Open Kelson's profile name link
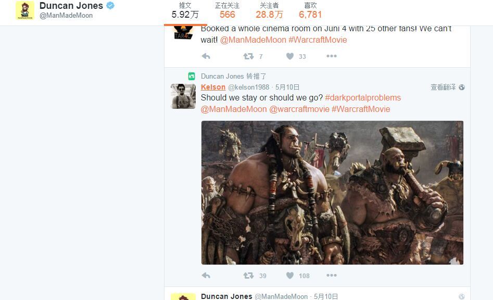The width and height of the screenshot is (493, 300). tap(213, 87)
